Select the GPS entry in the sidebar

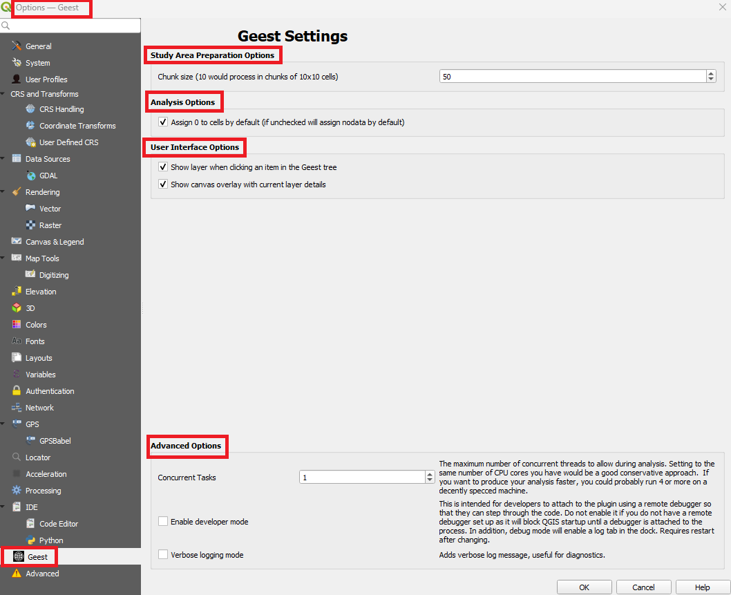[x=32, y=424]
